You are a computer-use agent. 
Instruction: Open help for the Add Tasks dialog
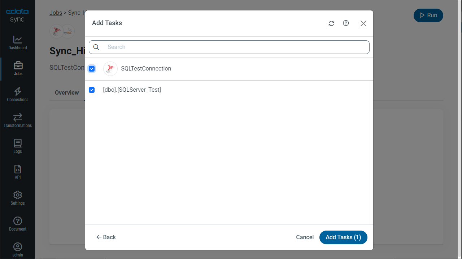tap(346, 23)
